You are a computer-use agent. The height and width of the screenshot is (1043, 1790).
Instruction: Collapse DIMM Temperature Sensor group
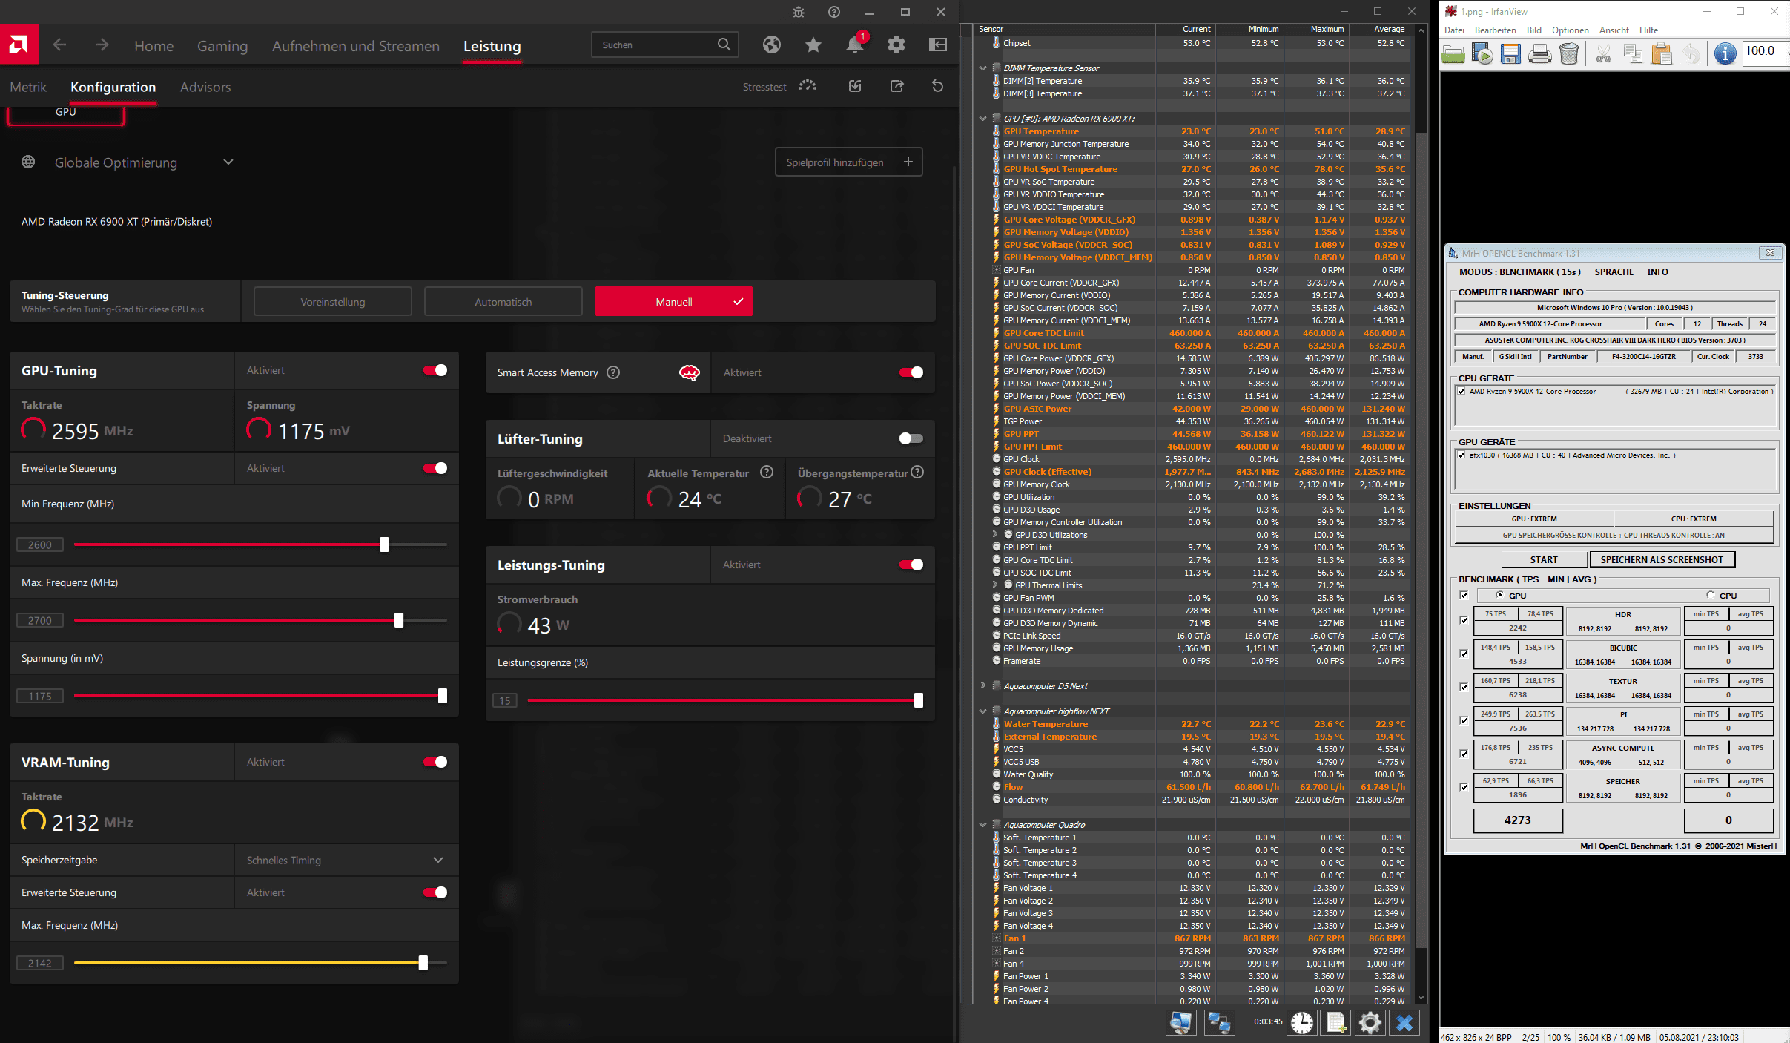click(x=982, y=68)
